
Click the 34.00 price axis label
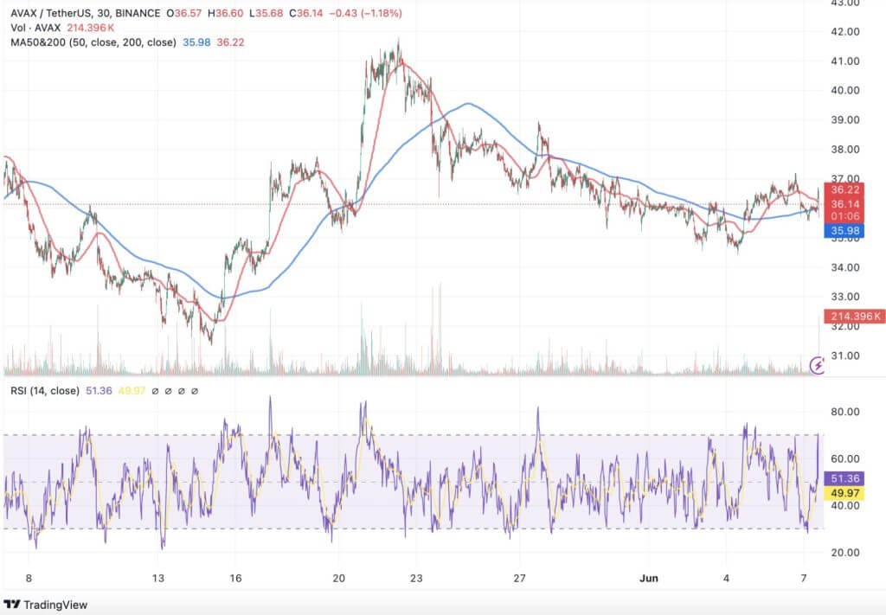[844, 267]
